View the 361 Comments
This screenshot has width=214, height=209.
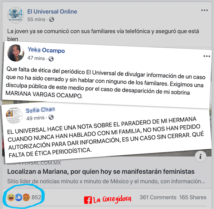click(x=158, y=197)
